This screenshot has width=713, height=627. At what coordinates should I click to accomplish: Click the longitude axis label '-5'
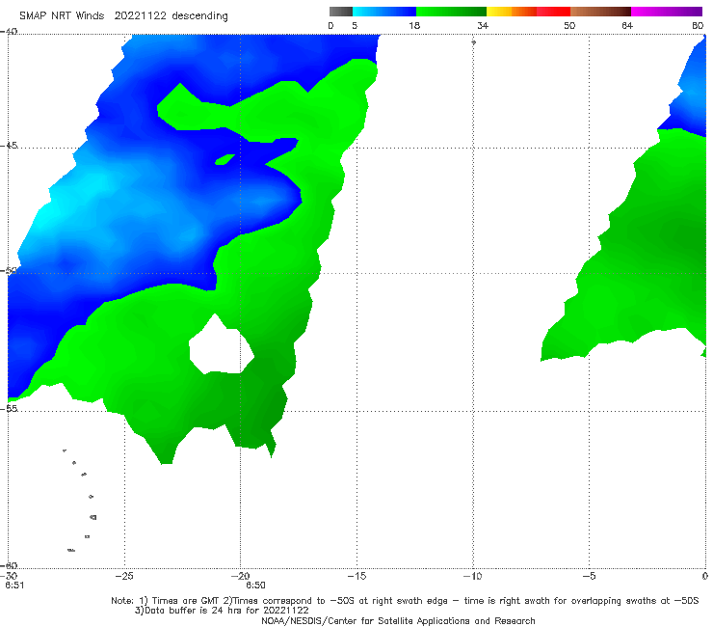pyautogui.click(x=589, y=576)
